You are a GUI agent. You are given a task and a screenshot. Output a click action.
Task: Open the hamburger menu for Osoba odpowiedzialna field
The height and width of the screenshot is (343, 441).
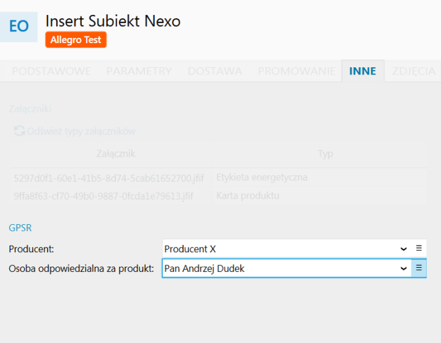tap(419, 269)
